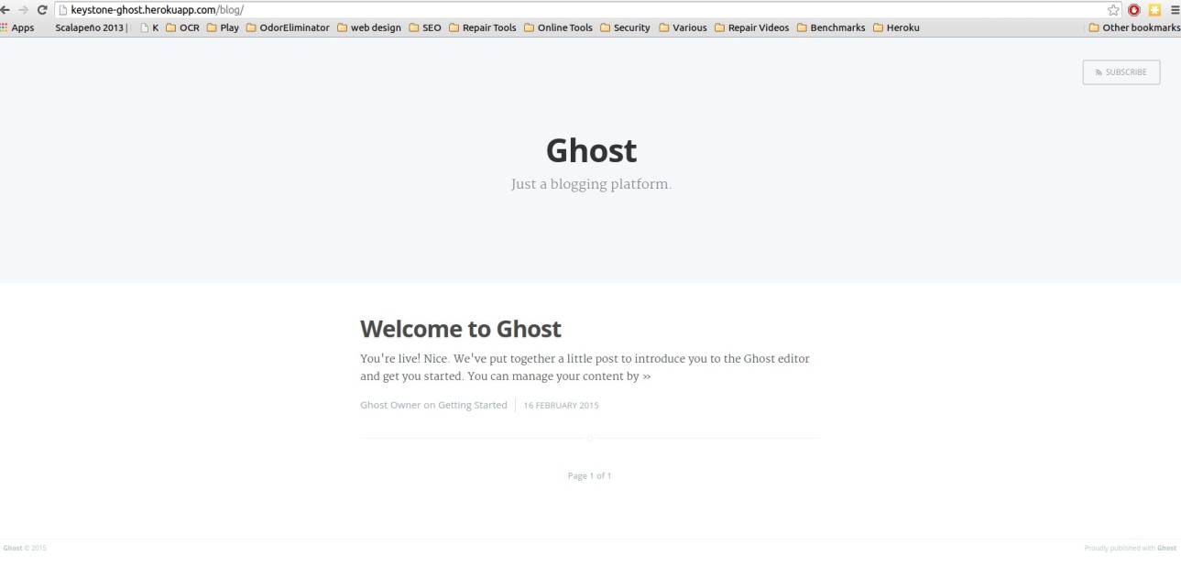1181x566 pixels.
Task: Click the 16 February 2015 post date
Action: (562, 406)
